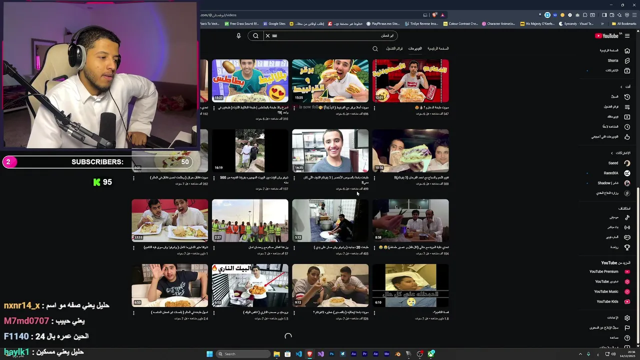Go to the Shorts section in the sidebar
640x360 pixels.
[616, 60]
